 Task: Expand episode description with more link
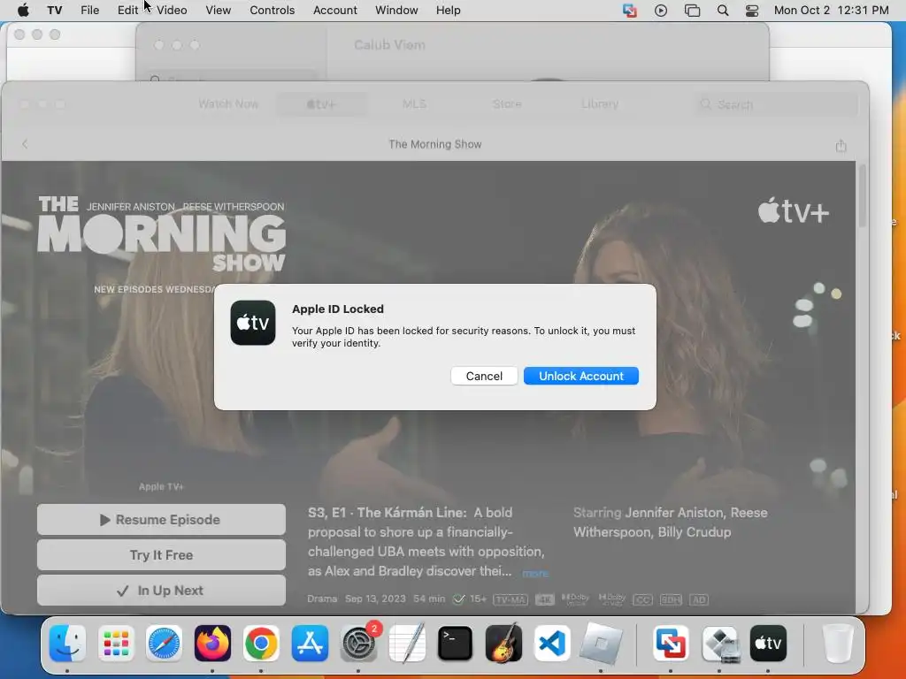click(535, 573)
